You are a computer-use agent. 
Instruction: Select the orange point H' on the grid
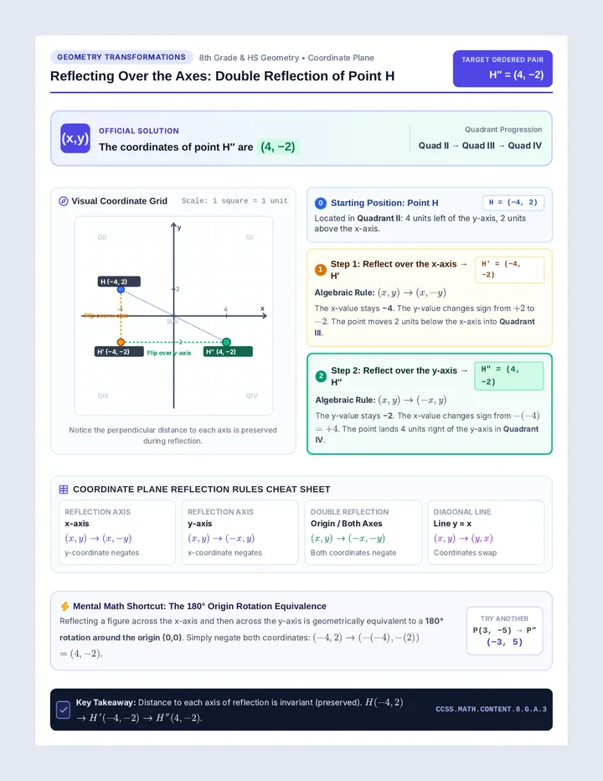point(121,342)
